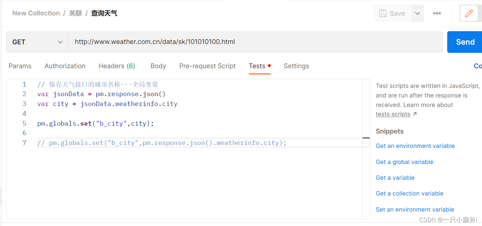
Task: Insert 'Get a collection variable' snippet
Action: click(x=410, y=194)
